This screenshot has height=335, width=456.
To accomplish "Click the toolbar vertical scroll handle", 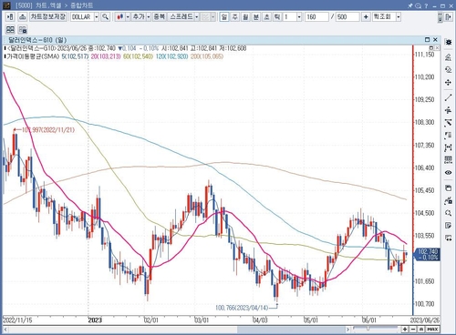I will click(x=440, y=17).
